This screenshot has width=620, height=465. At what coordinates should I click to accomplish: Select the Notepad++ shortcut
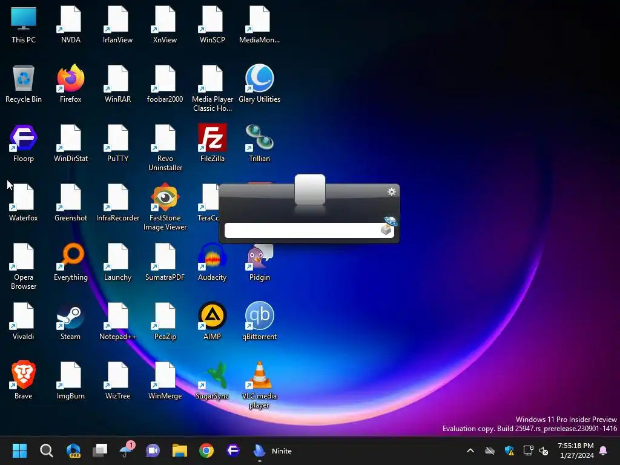pos(118,322)
